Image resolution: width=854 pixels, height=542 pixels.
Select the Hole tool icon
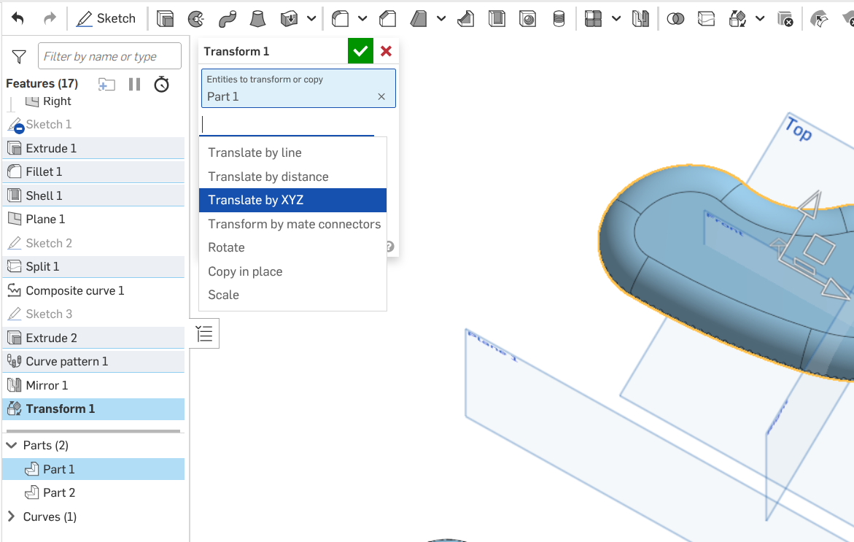tap(528, 19)
